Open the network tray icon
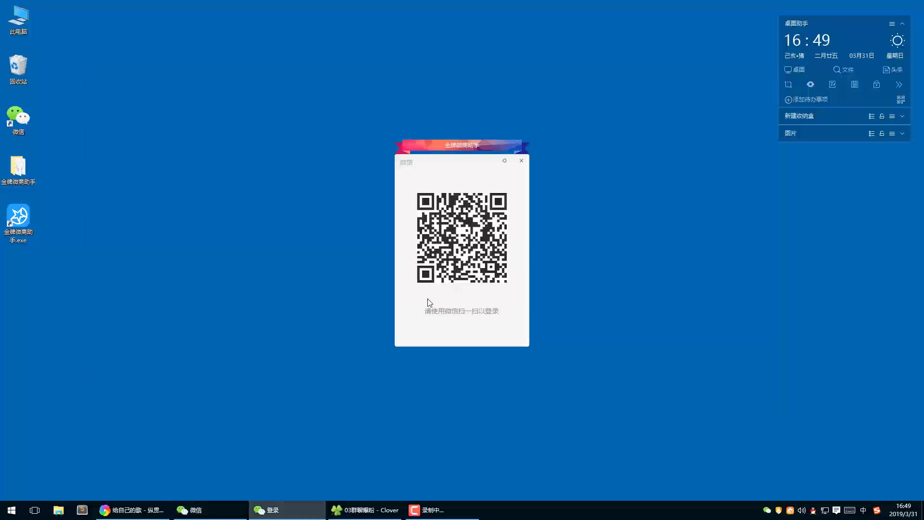This screenshot has height=520, width=924. [825, 510]
